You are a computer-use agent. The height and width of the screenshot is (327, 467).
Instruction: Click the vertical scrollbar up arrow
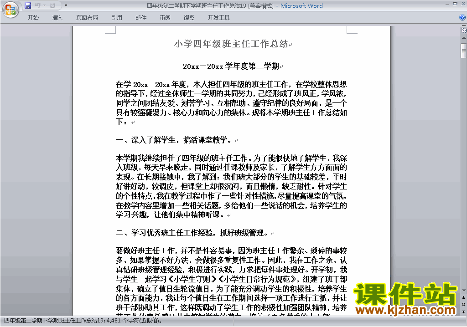464,38
